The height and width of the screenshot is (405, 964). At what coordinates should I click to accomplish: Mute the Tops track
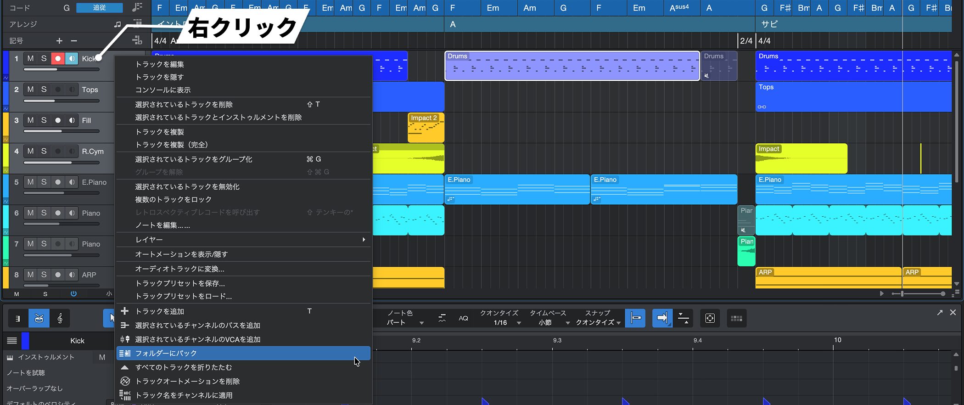tap(30, 90)
